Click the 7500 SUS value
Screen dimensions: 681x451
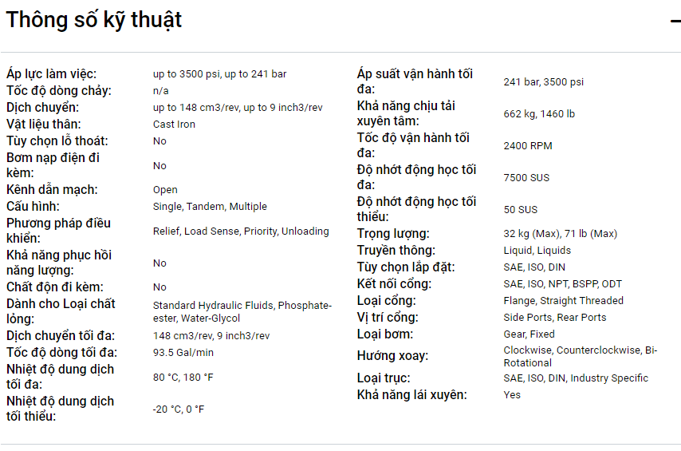pyautogui.click(x=526, y=178)
